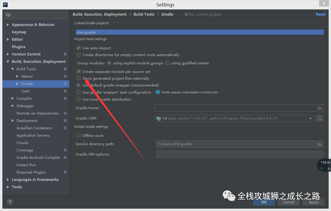Open Keymap settings page

[x=19, y=32]
